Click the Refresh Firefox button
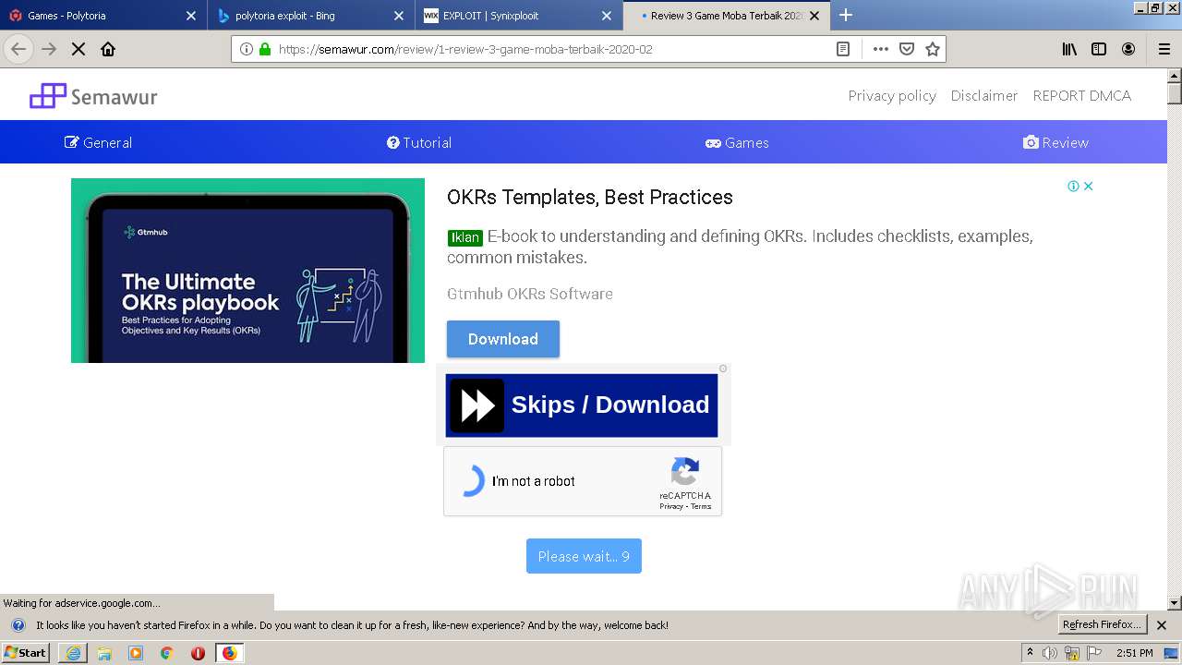The width and height of the screenshot is (1182, 665). point(1103,625)
